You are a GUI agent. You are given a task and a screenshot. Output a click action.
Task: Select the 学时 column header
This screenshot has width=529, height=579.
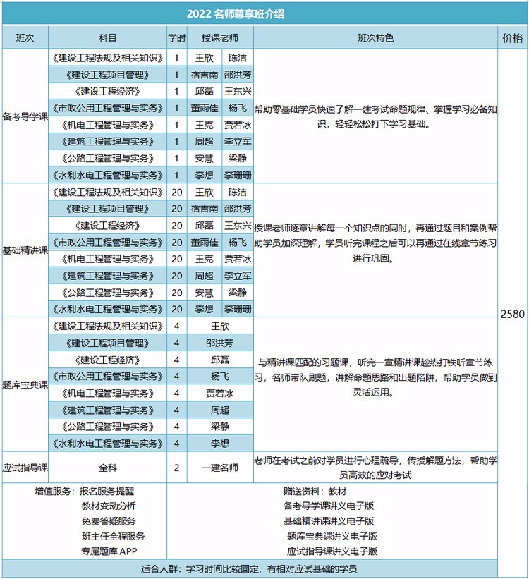[x=177, y=37]
